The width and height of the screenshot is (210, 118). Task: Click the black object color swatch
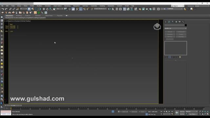tap(186, 25)
